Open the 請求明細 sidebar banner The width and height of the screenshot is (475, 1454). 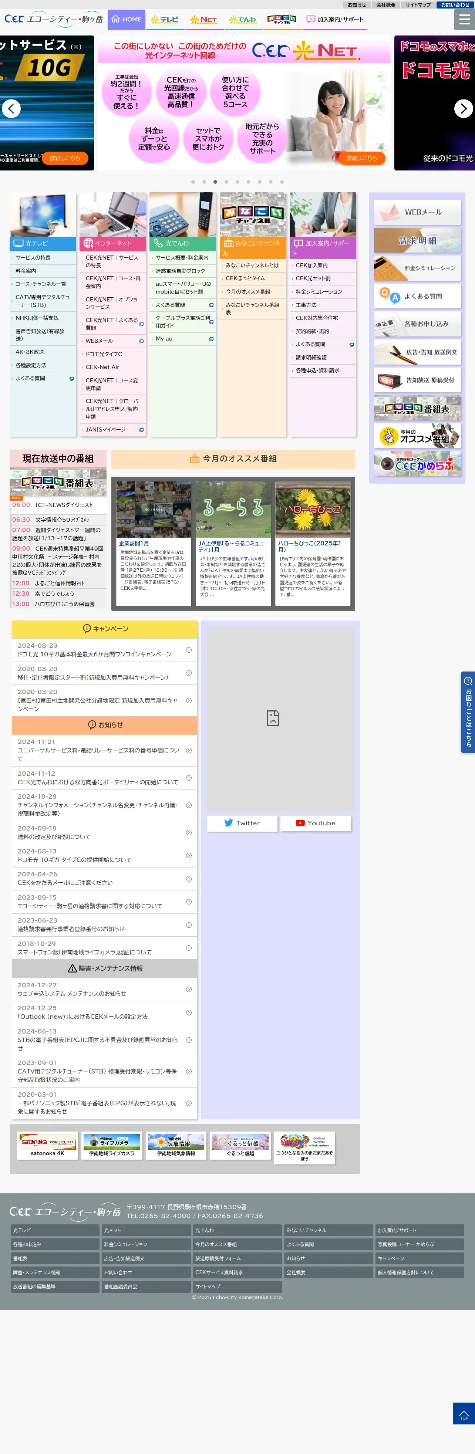coord(417,240)
